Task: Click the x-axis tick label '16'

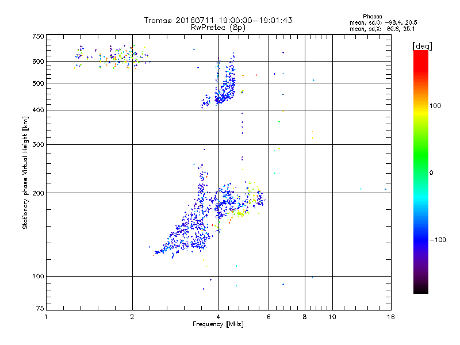Action: click(391, 317)
